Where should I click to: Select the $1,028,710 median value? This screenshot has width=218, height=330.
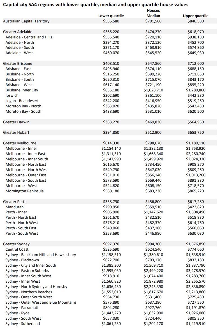(153, 90)
